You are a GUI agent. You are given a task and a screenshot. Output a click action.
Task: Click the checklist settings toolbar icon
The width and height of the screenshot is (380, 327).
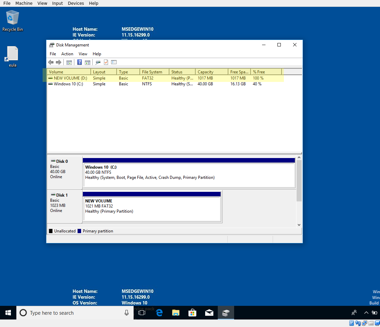point(114,62)
